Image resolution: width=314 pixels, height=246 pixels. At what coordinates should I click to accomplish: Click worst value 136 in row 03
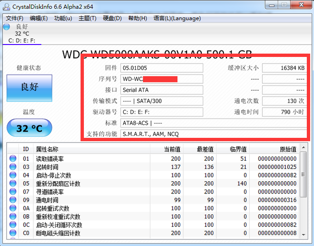pyautogui.click(x=209, y=167)
